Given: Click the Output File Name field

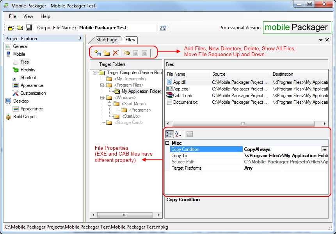Looking at the screenshot, I should [x=117, y=28].
